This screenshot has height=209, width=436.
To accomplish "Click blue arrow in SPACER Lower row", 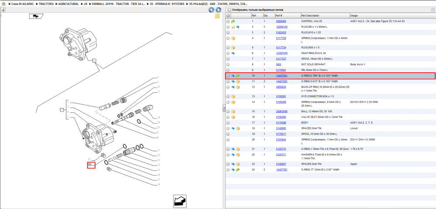I will click(x=233, y=128).
